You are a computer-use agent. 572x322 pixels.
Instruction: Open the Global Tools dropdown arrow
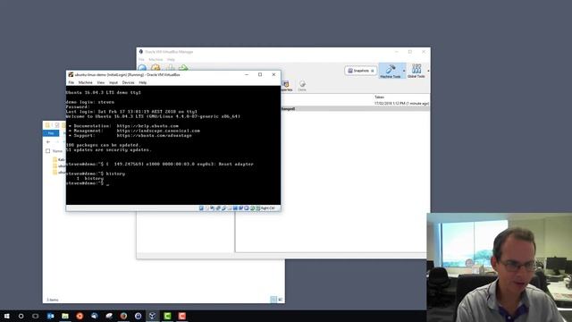point(428,71)
